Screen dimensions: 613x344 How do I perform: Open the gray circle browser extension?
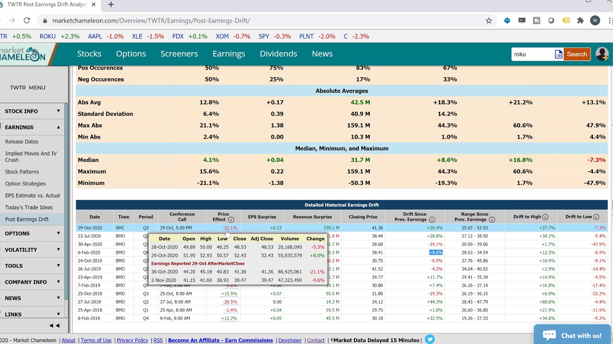pyautogui.click(x=551, y=21)
